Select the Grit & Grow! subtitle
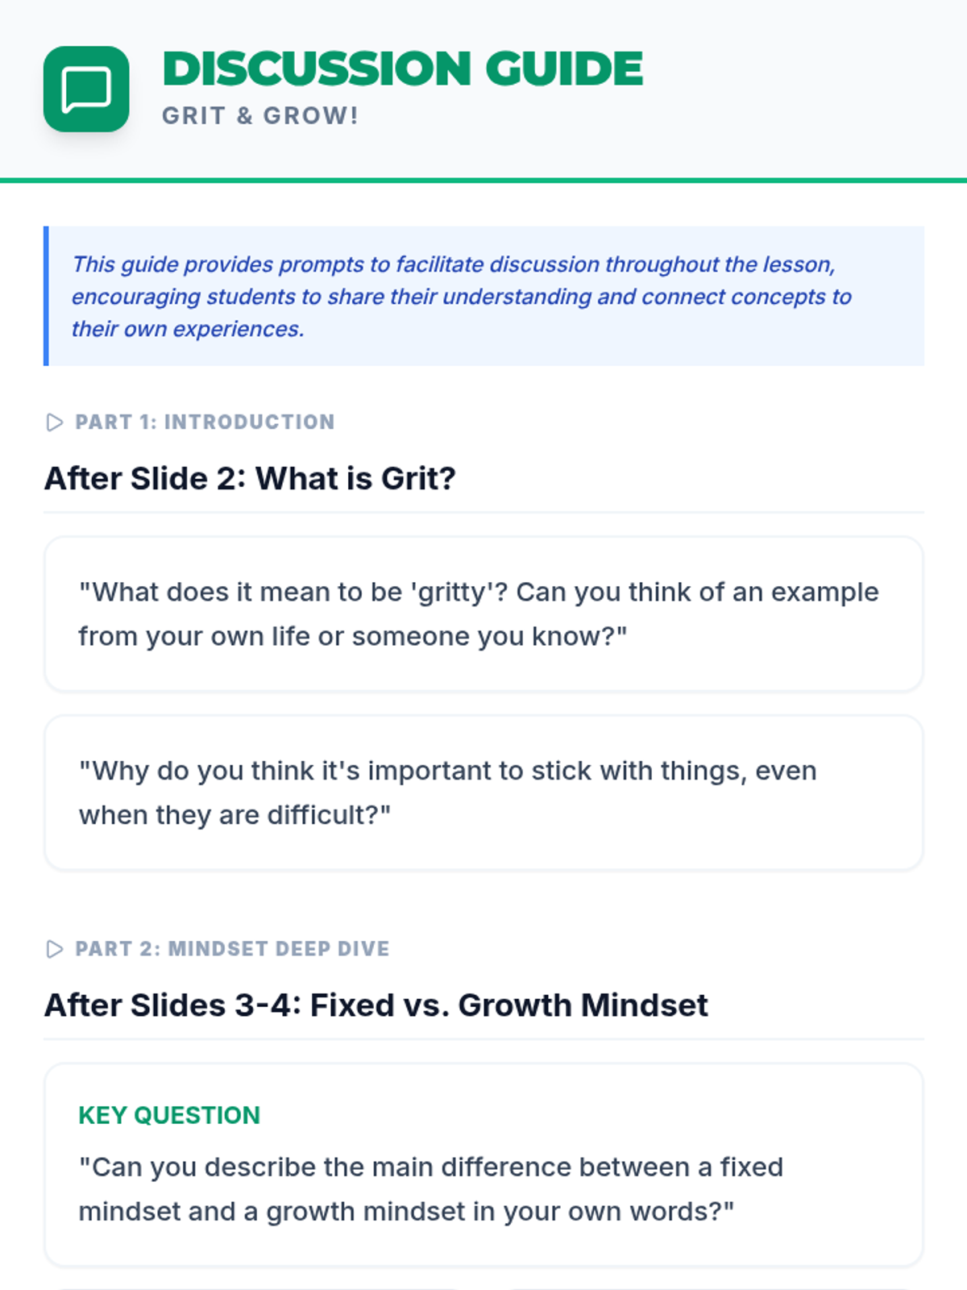Image resolution: width=967 pixels, height=1290 pixels. 260,115
